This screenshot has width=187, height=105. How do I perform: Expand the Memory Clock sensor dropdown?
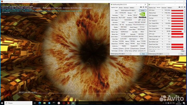(x=162, y=13)
